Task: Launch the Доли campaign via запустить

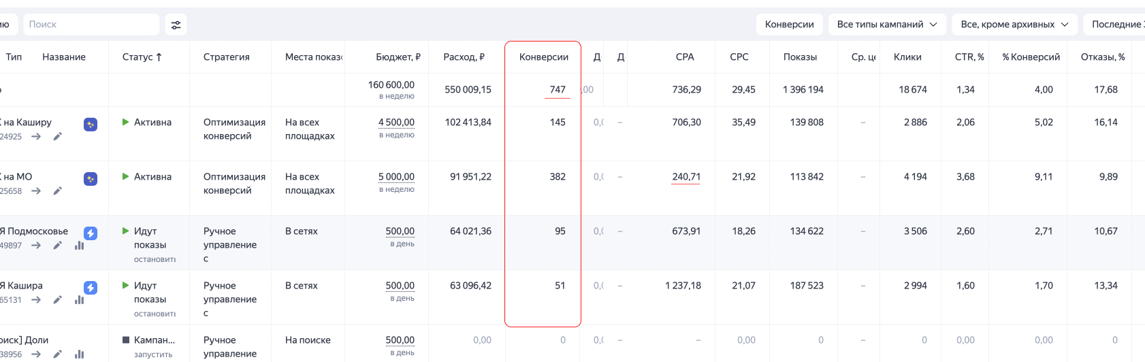Action: (x=152, y=355)
